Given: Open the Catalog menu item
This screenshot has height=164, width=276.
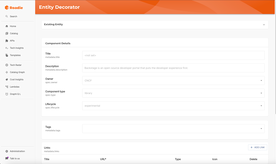Looking at the screenshot, I should click(14, 33).
